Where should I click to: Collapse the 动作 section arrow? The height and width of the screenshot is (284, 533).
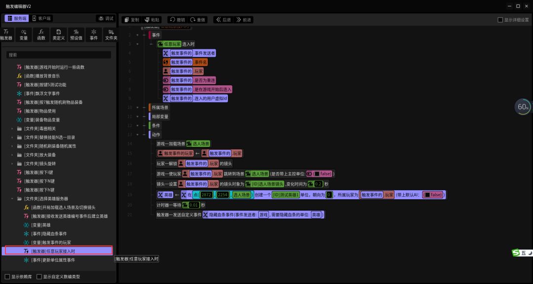137,135
